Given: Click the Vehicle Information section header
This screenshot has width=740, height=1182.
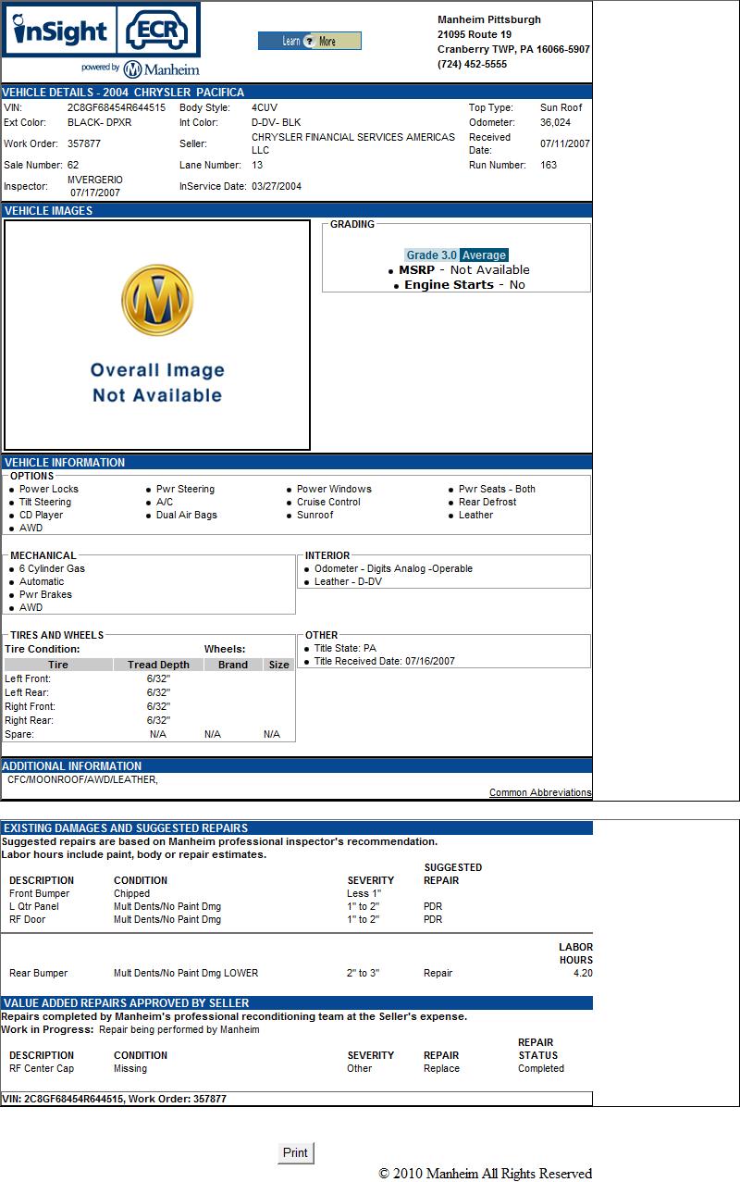Looking at the screenshot, I should point(65,463).
